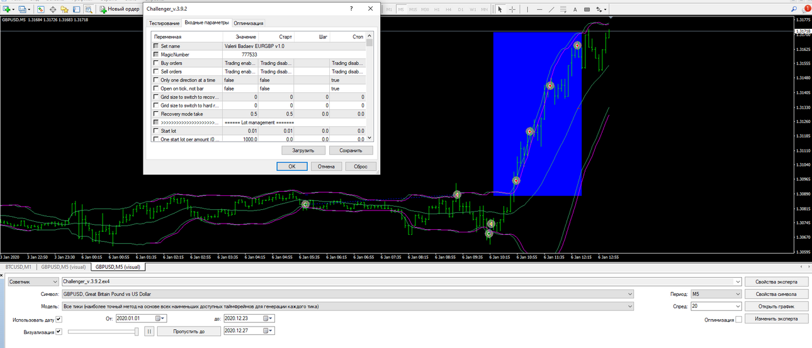Toggle the Start lot checkbox
The width and height of the screenshot is (812, 348).
point(156,131)
